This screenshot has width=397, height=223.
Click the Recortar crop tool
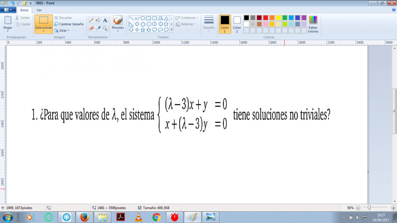tap(63, 18)
